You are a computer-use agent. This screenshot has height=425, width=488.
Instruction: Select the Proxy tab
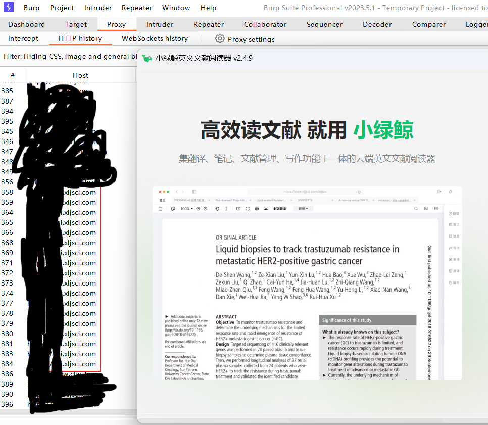(116, 24)
